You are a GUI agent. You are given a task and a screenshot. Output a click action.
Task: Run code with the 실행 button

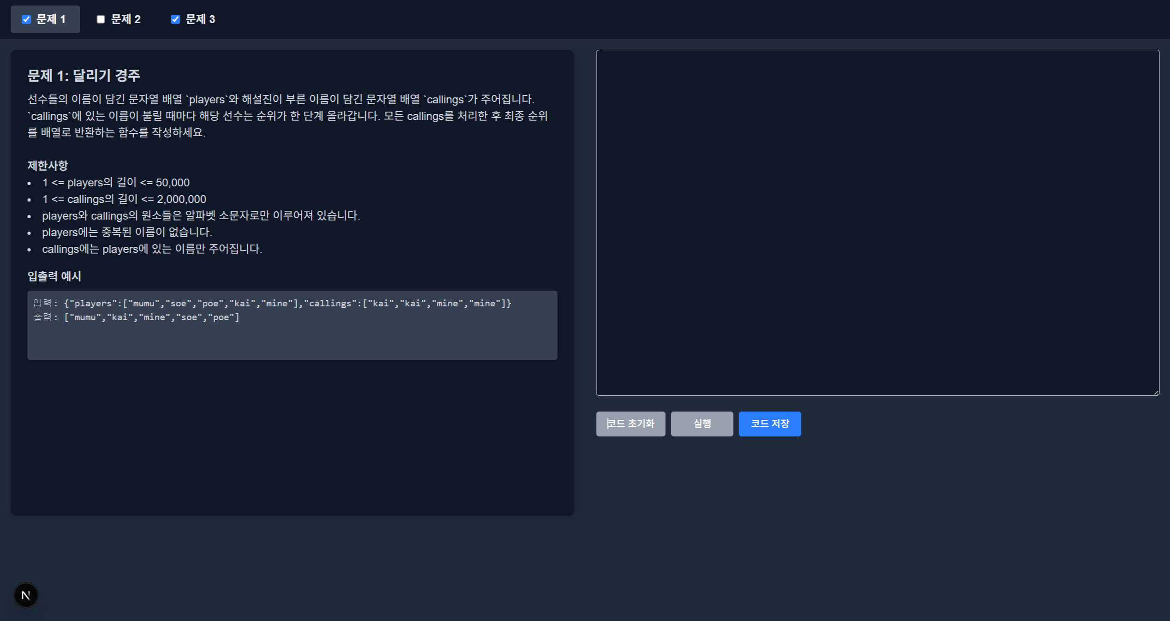(x=701, y=424)
